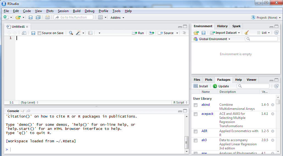Open recent files dropdown arrow
This screenshot has height=156, width=283.
(x=23, y=18)
